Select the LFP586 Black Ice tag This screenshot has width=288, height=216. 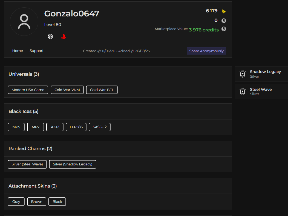pos(76,127)
